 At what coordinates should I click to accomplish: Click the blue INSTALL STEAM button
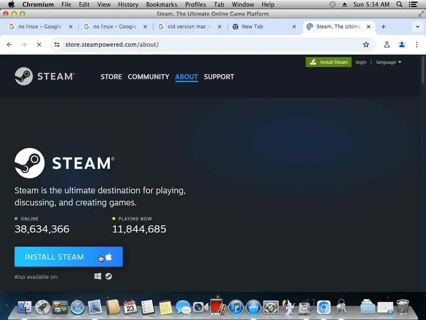coord(69,257)
